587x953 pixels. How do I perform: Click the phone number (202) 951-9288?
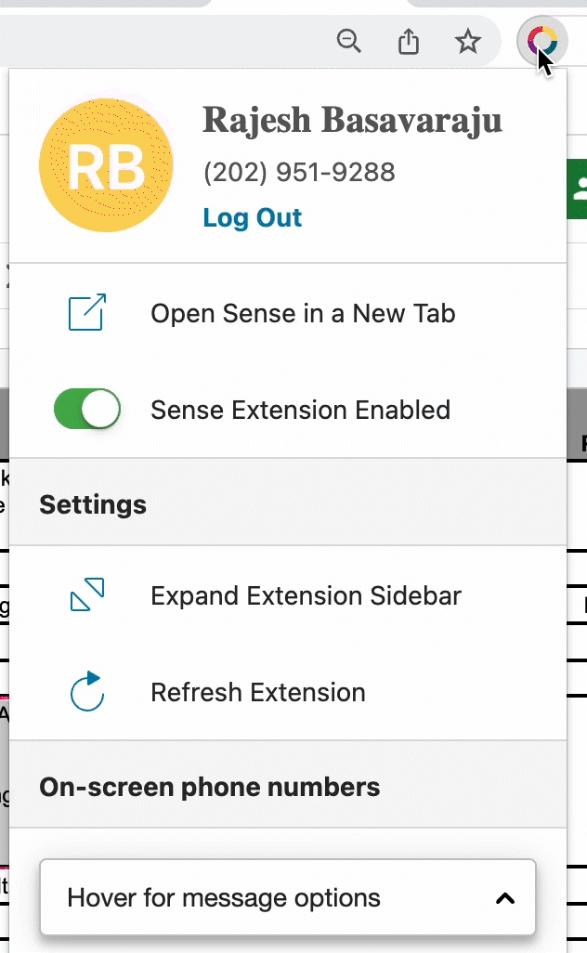[x=299, y=172]
